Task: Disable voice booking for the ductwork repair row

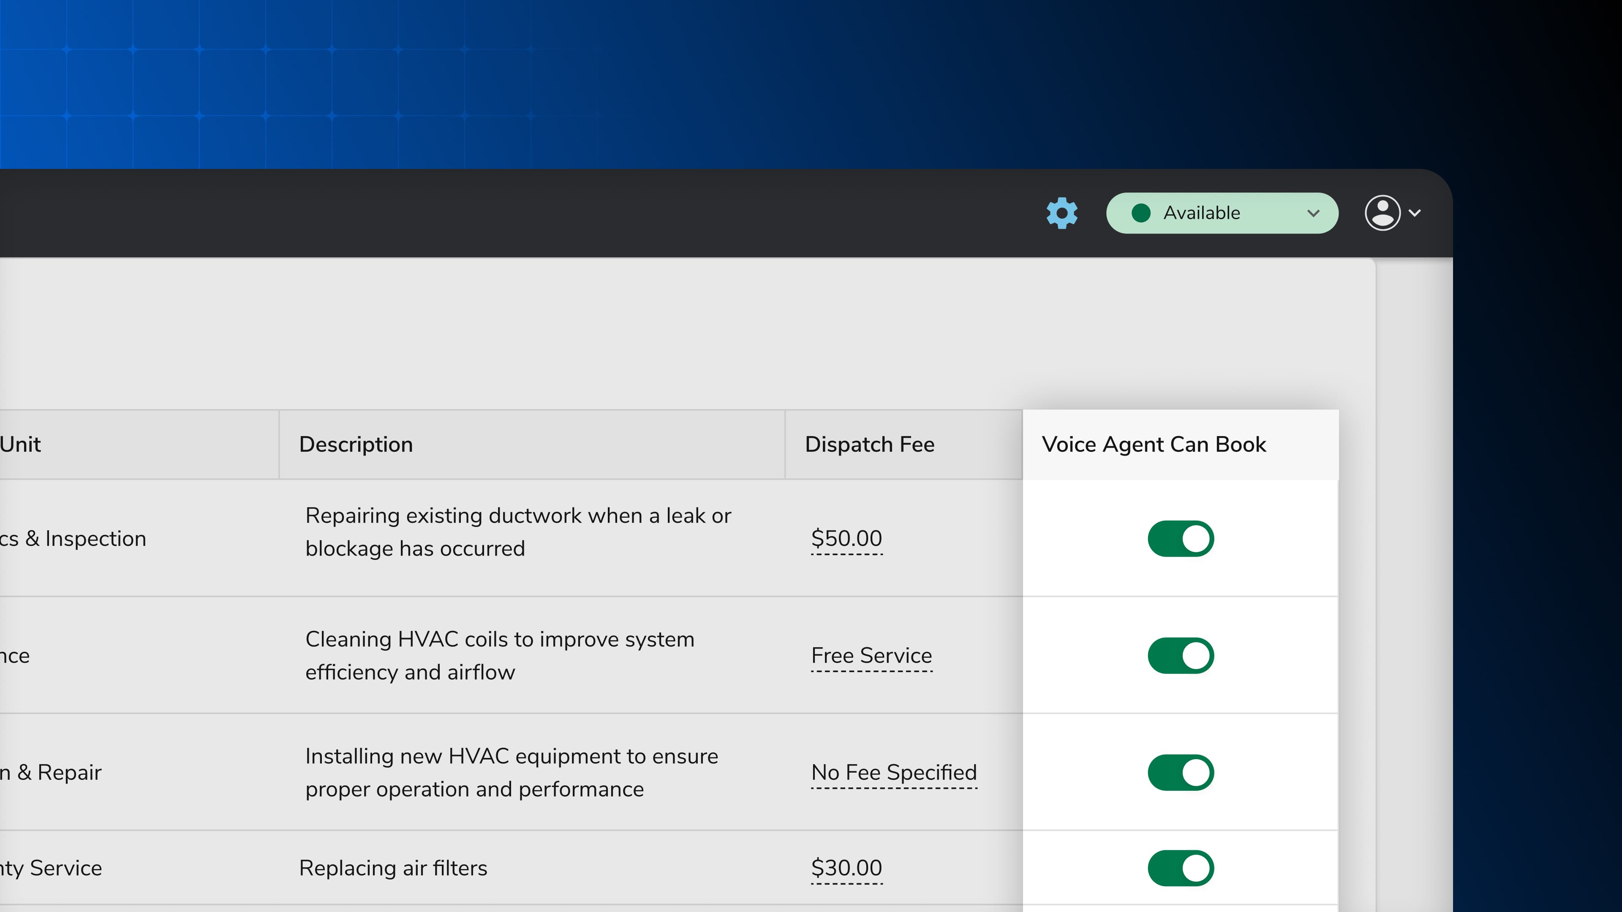Action: click(1181, 539)
